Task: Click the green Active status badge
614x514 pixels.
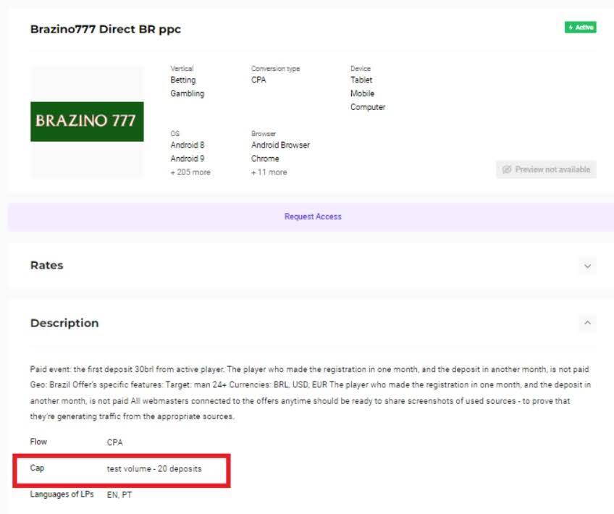Action: click(x=580, y=28)
